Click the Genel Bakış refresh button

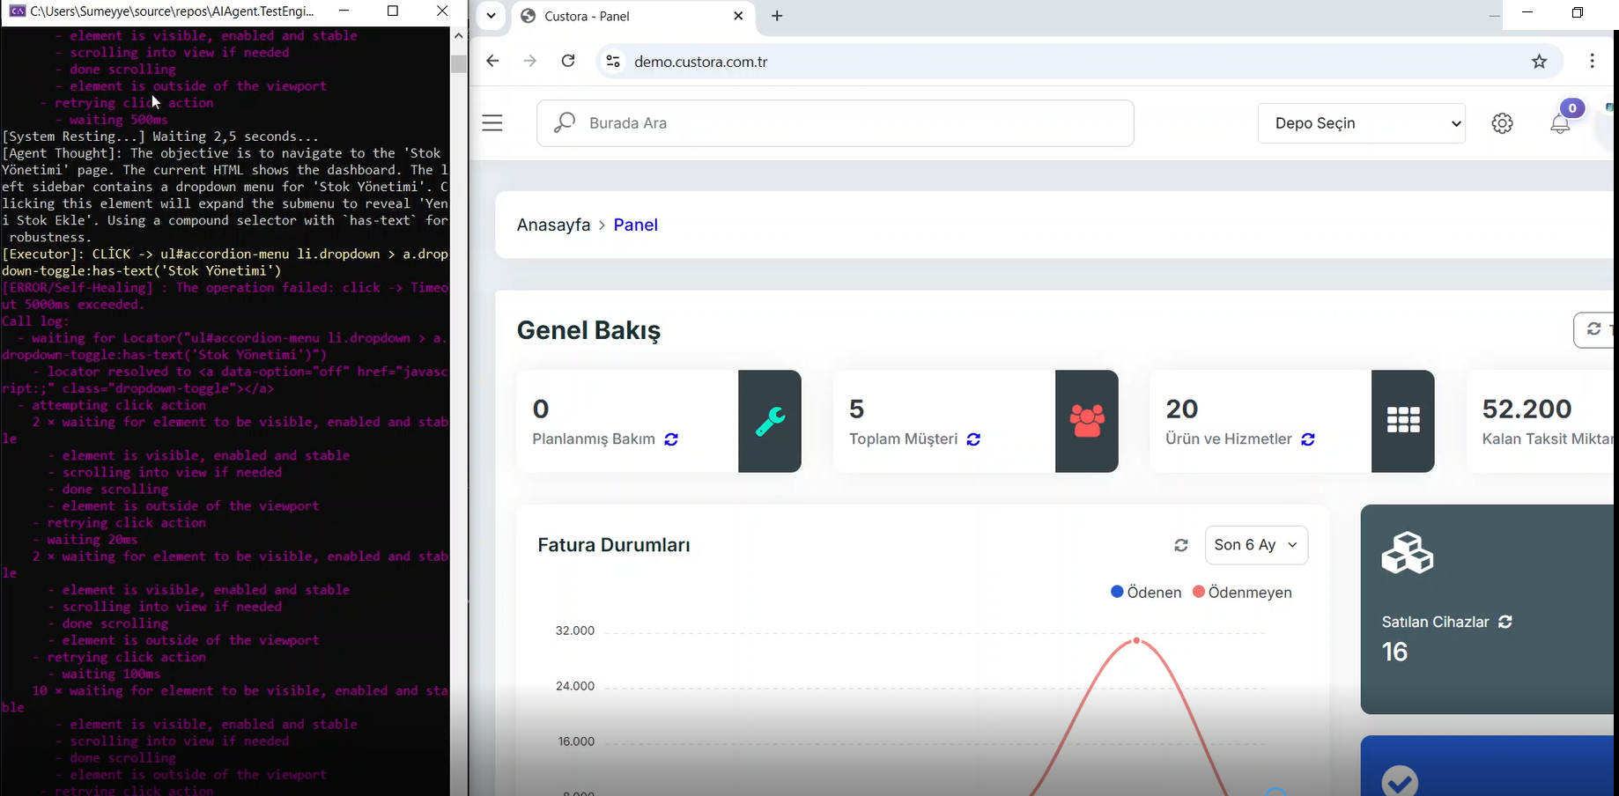click(1595, 330)
